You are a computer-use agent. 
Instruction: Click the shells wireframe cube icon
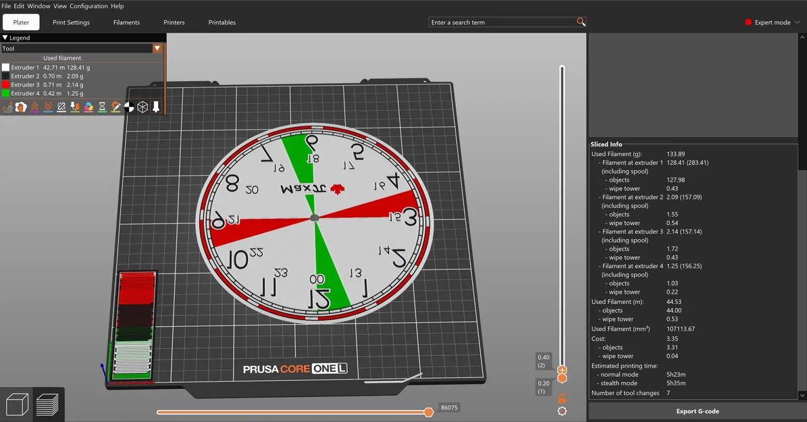pyautogui.click(x=142, y=107)
